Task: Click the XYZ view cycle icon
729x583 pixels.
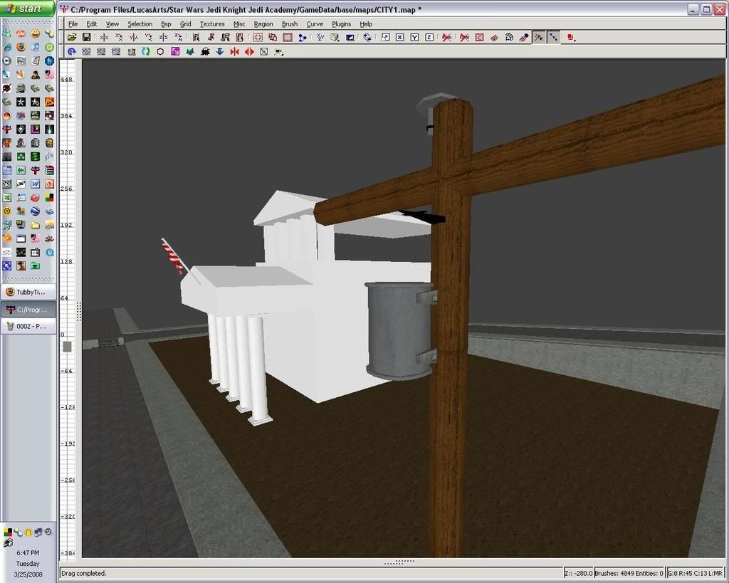Action: point(320,37)
